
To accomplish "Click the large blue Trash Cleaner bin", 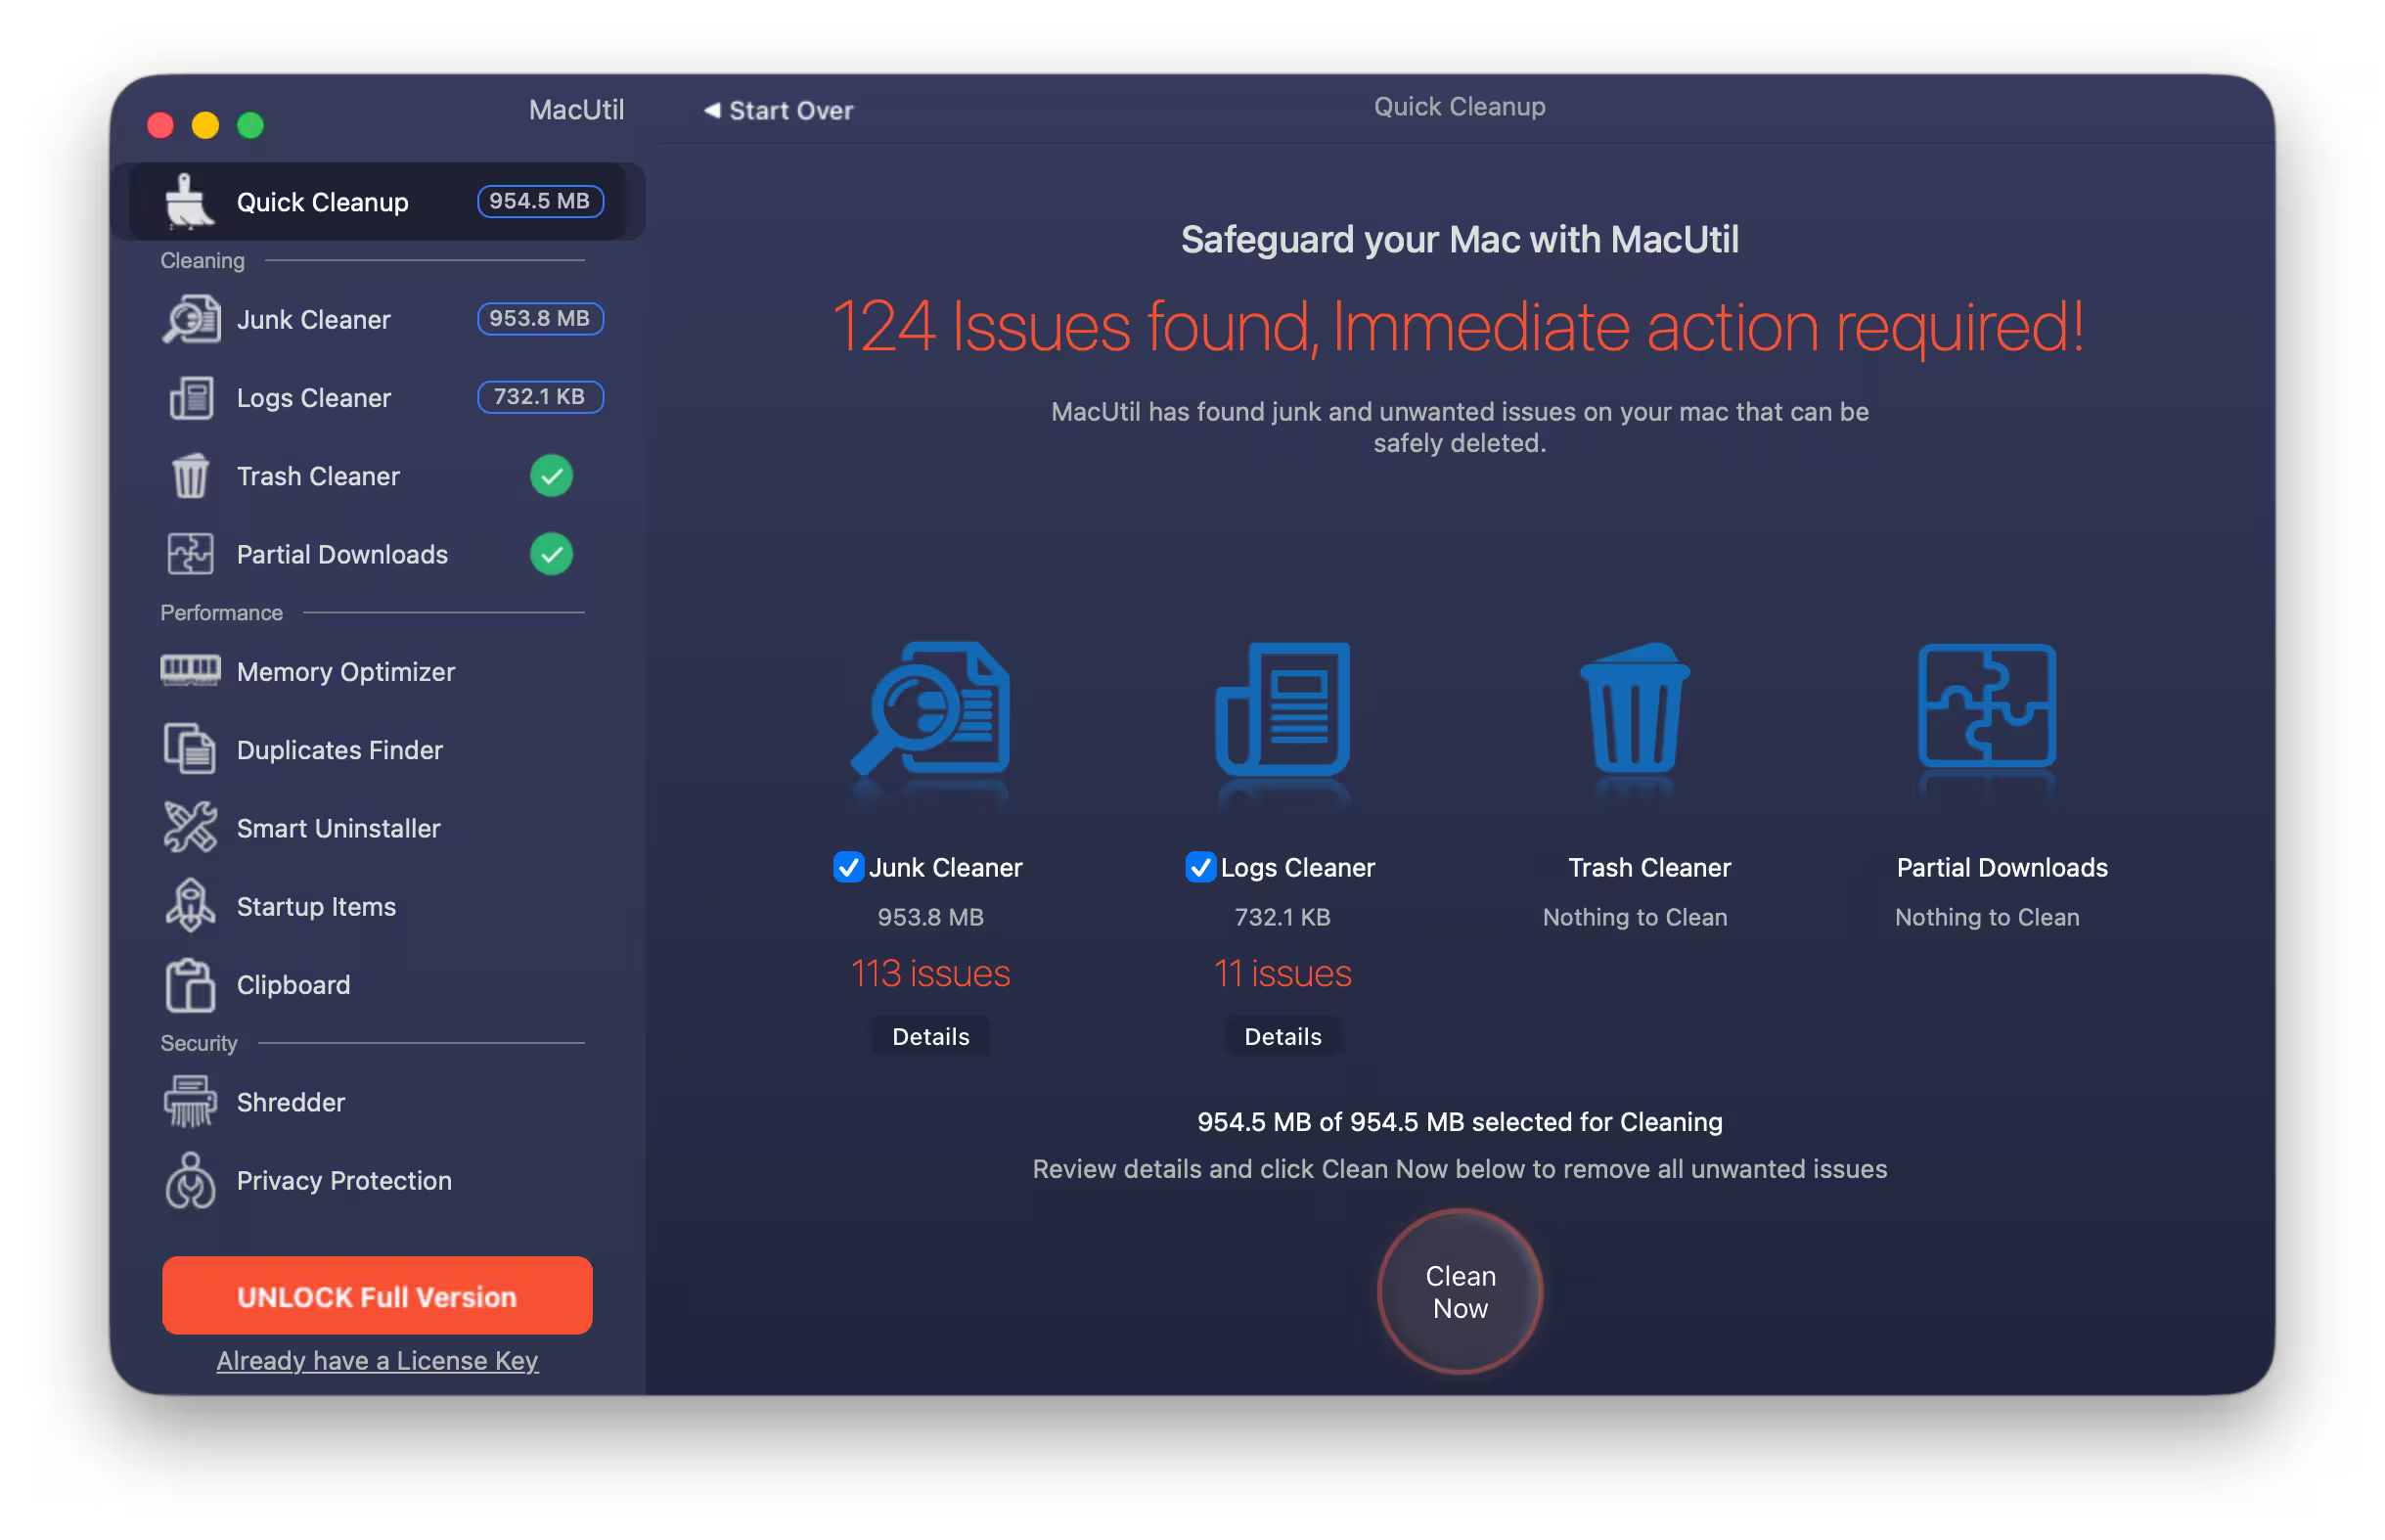I will (1635, 709).
